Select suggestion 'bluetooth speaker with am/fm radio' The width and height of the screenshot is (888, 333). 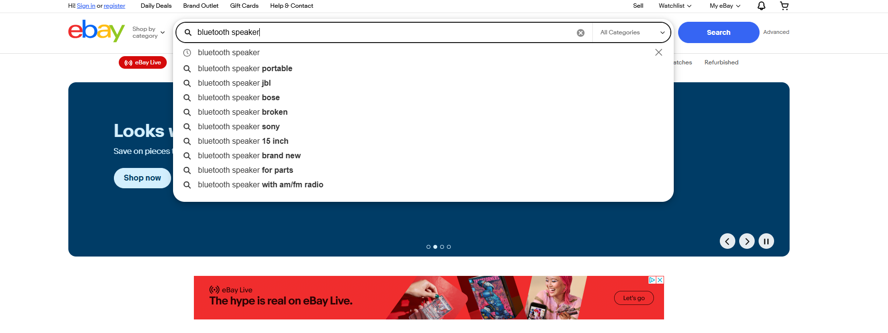coord(261,185)
